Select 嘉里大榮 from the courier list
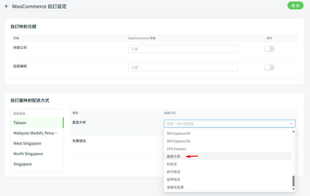The width and height of the screenshot is (310, 196). coord(173,157)
